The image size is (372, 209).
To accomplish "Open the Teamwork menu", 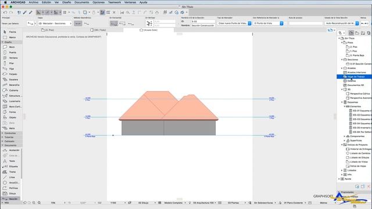I will [x=115, y=2].
